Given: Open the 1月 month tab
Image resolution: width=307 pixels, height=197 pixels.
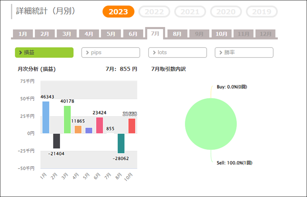Looking at the screenshot, I should pyautogui.click(x=23, y=34).
